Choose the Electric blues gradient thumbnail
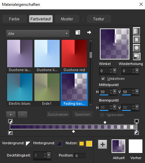 20,89
